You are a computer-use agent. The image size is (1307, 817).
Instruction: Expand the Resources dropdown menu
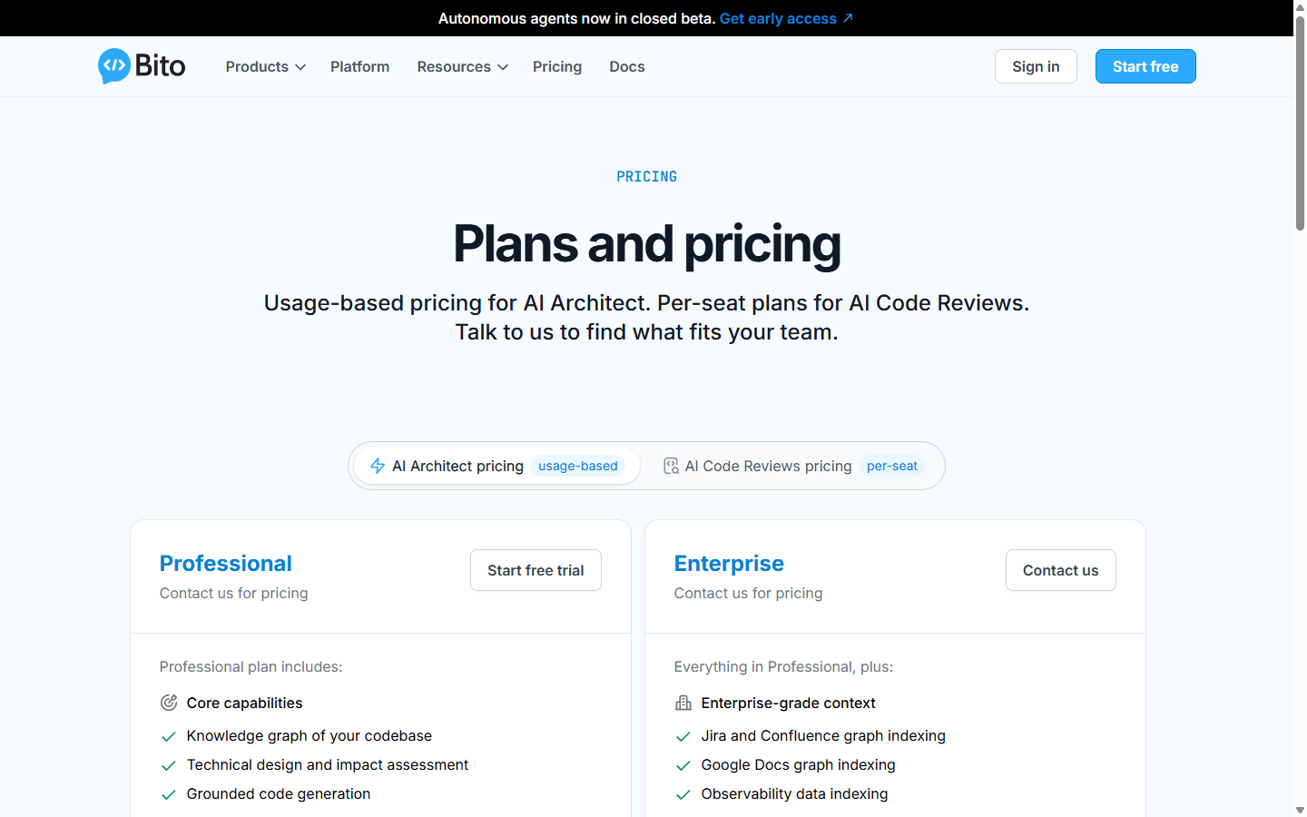(462, 66)
